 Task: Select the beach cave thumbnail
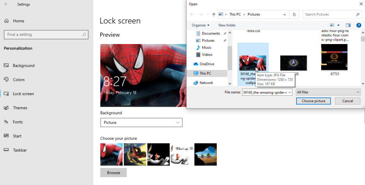206,154
